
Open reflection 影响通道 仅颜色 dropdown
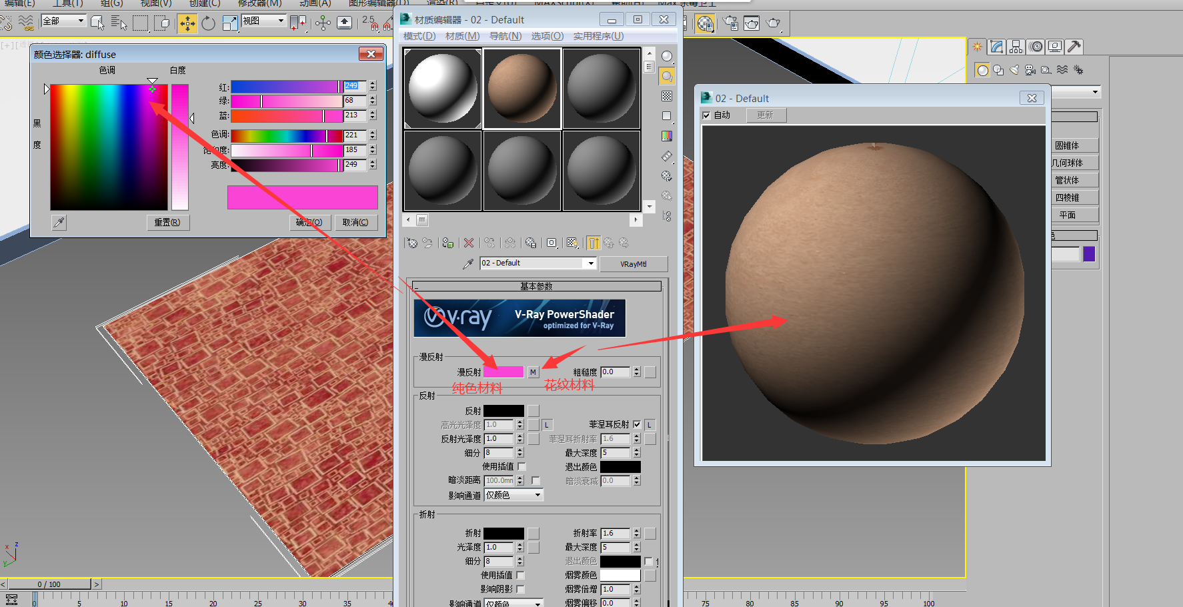click(x=513, y=495)
